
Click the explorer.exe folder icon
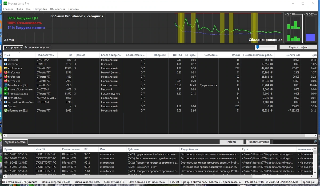coord(6,68)
